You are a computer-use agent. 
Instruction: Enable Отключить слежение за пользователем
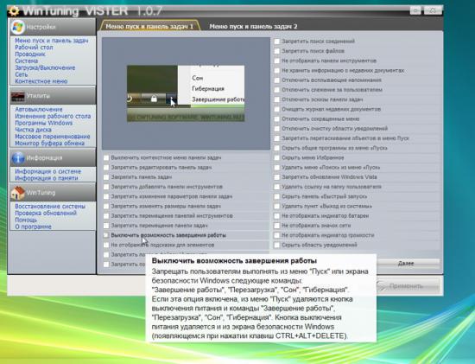[277, 90]
